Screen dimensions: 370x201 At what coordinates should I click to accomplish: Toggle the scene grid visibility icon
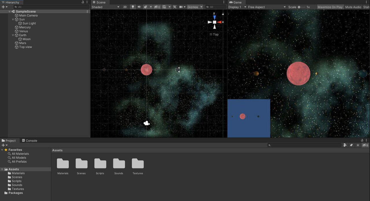[164, 7]
